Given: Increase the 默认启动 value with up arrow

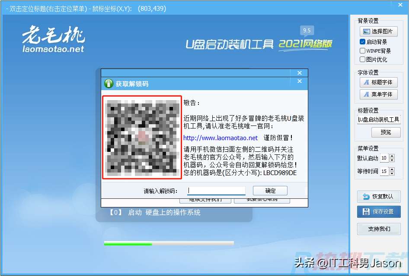Looking at the screenshot, I should (392, 156).
